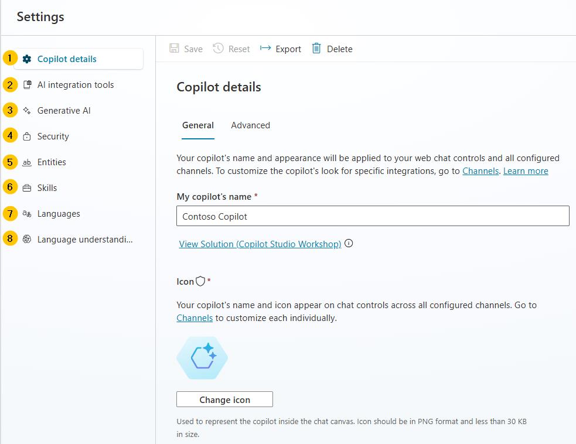Click the Delete trash icon
576x444 pixels.
pyautogui.click(x=316, y=49)
